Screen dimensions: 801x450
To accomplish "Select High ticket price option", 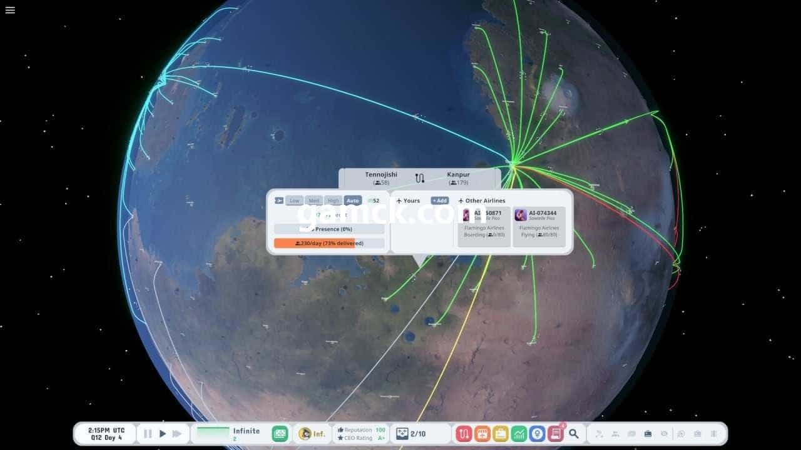I will (x=334, y=201).
